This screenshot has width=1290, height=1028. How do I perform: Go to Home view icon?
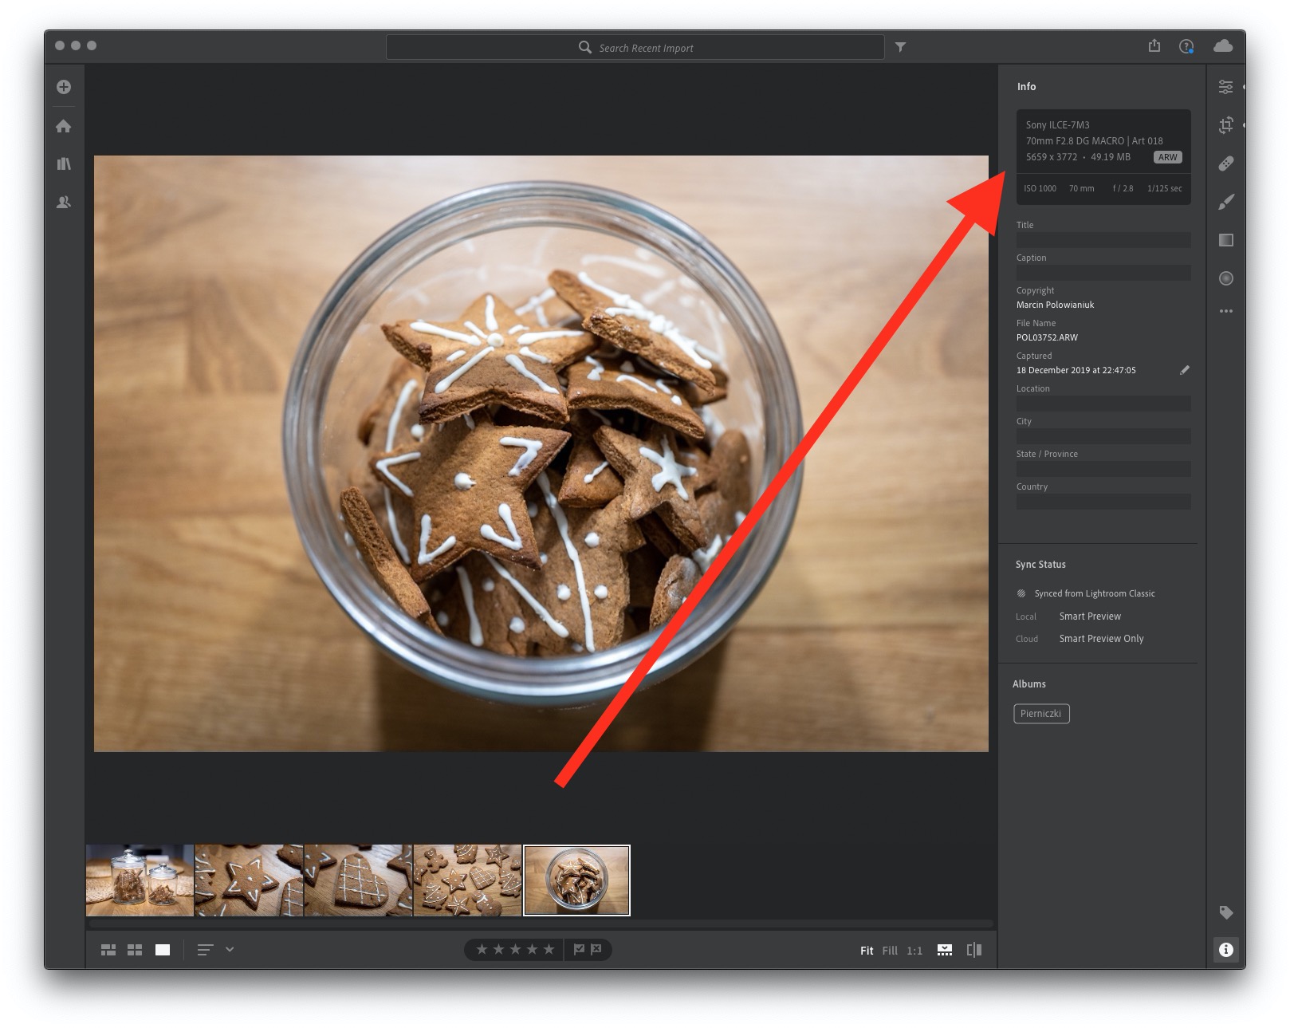coord(64,126)
